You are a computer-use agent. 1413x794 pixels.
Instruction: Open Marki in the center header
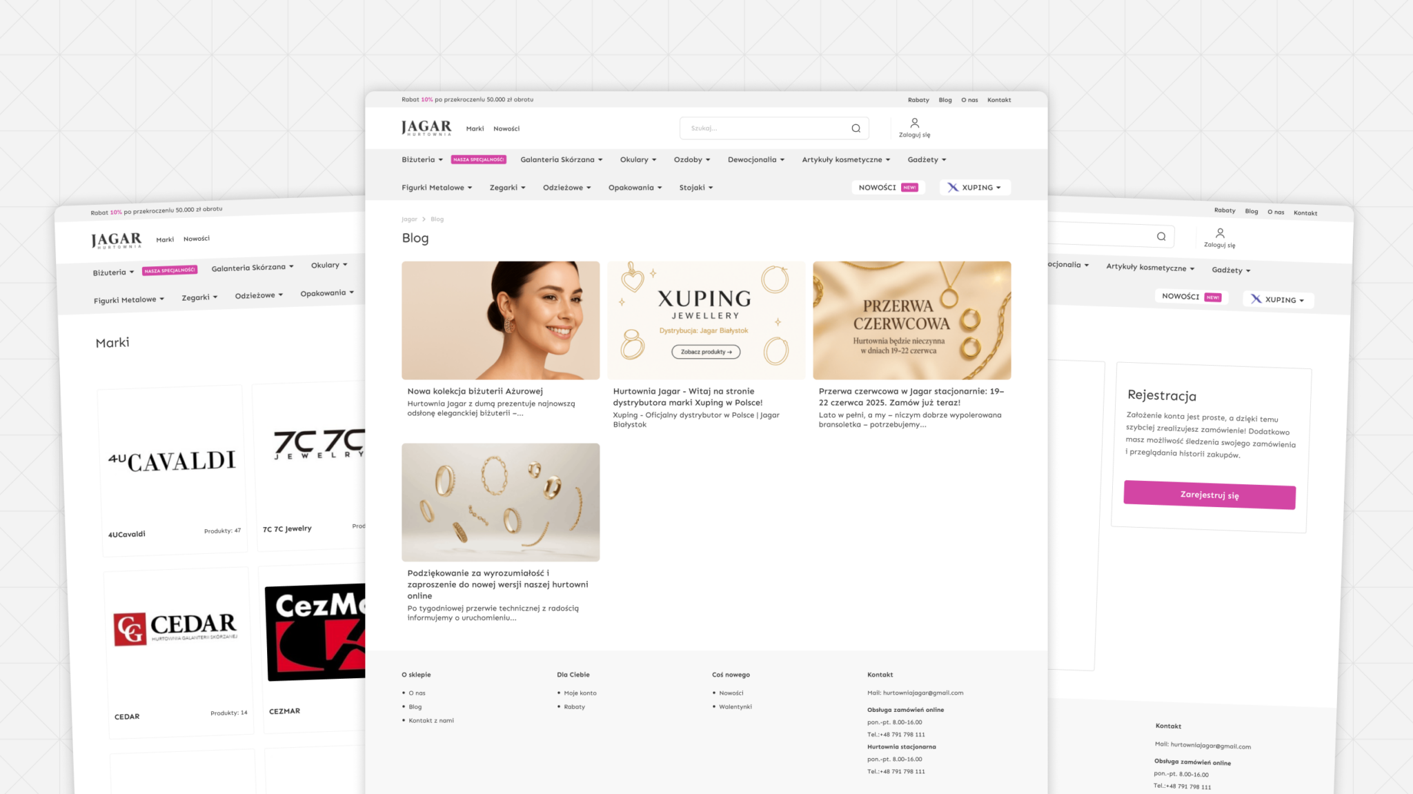point(475,129)
